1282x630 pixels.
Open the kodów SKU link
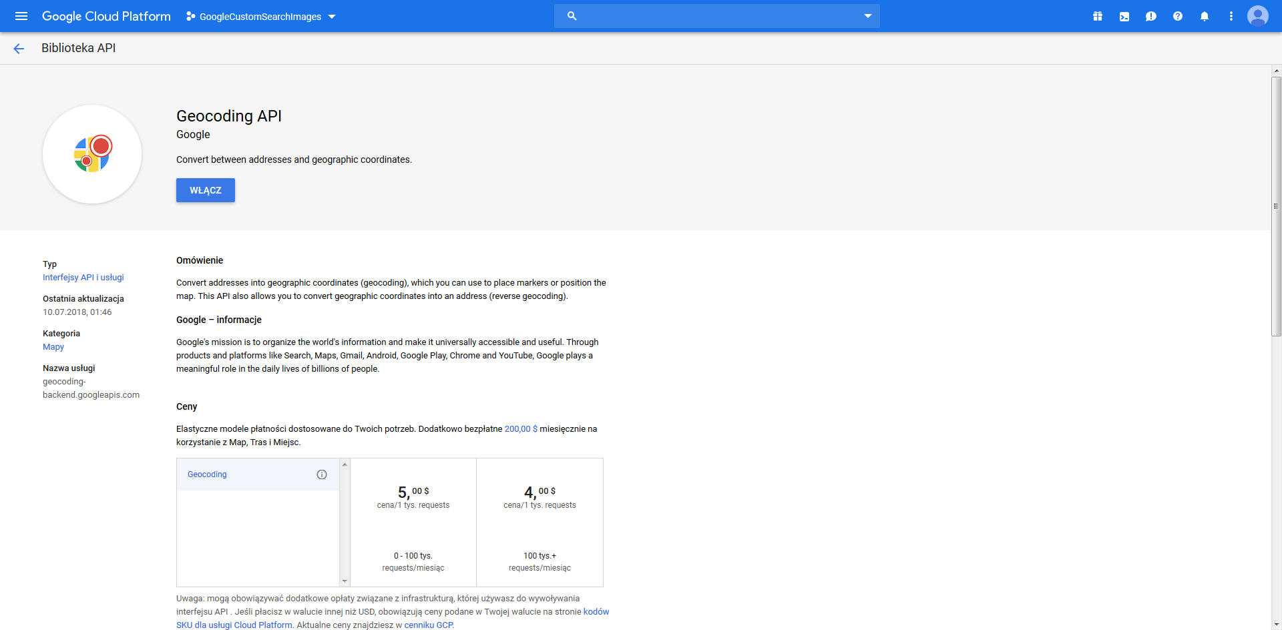[x=393, y=619]
